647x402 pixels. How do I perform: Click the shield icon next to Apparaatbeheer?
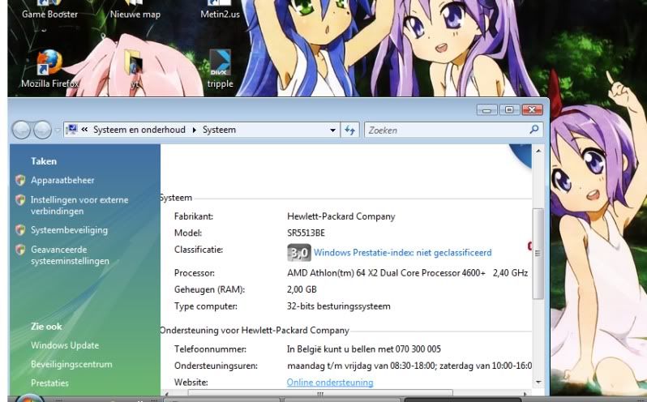pos(20,180)
